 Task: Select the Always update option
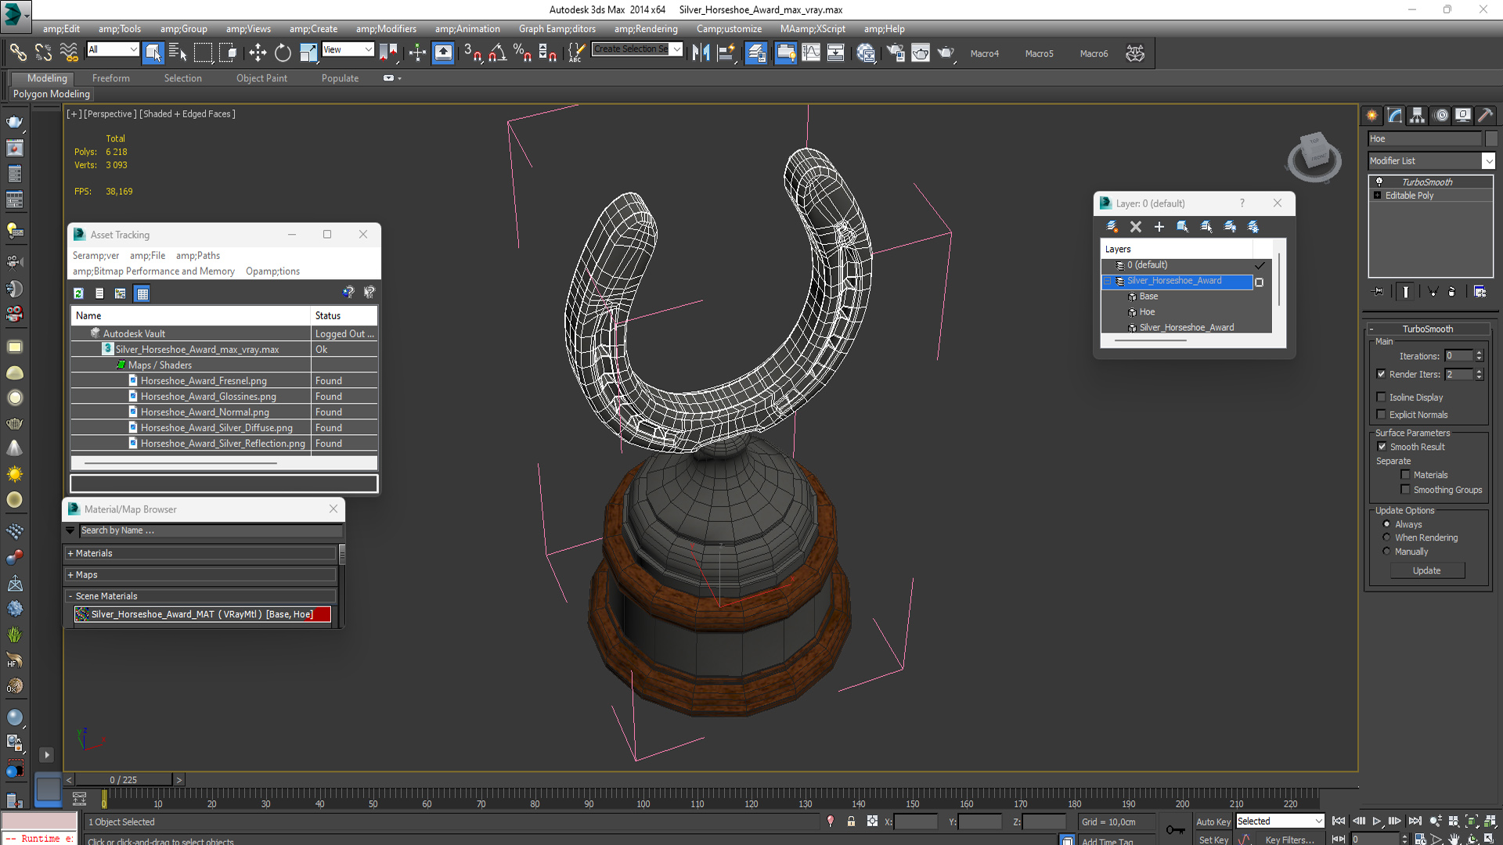[1386, 524]
